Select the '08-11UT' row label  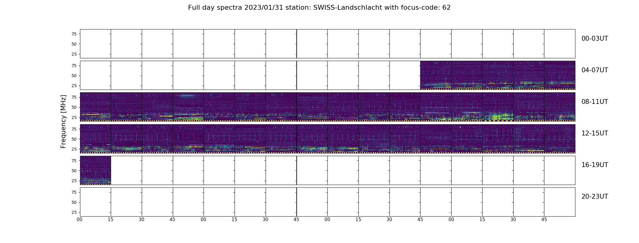(595, 102)
